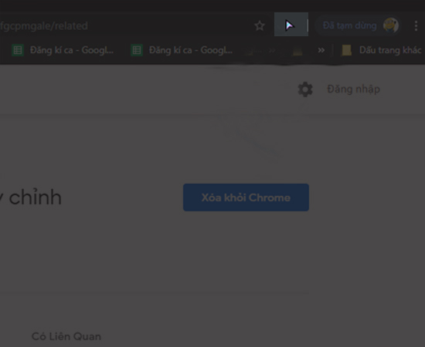Open second Đăng kí ca bookmark
Image resolution: width=425 pixels, height=347 pixels.
182,50
